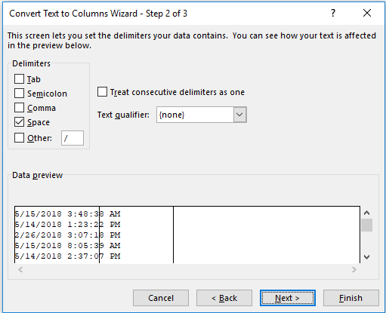386x313 pixels.
Task: Tick the Comma delimiter checkbox
Action: coord(19,108)
